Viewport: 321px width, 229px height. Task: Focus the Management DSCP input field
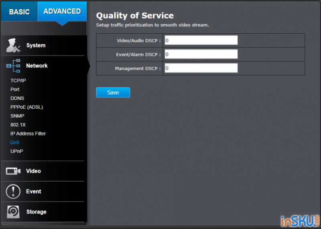point(201,68)
